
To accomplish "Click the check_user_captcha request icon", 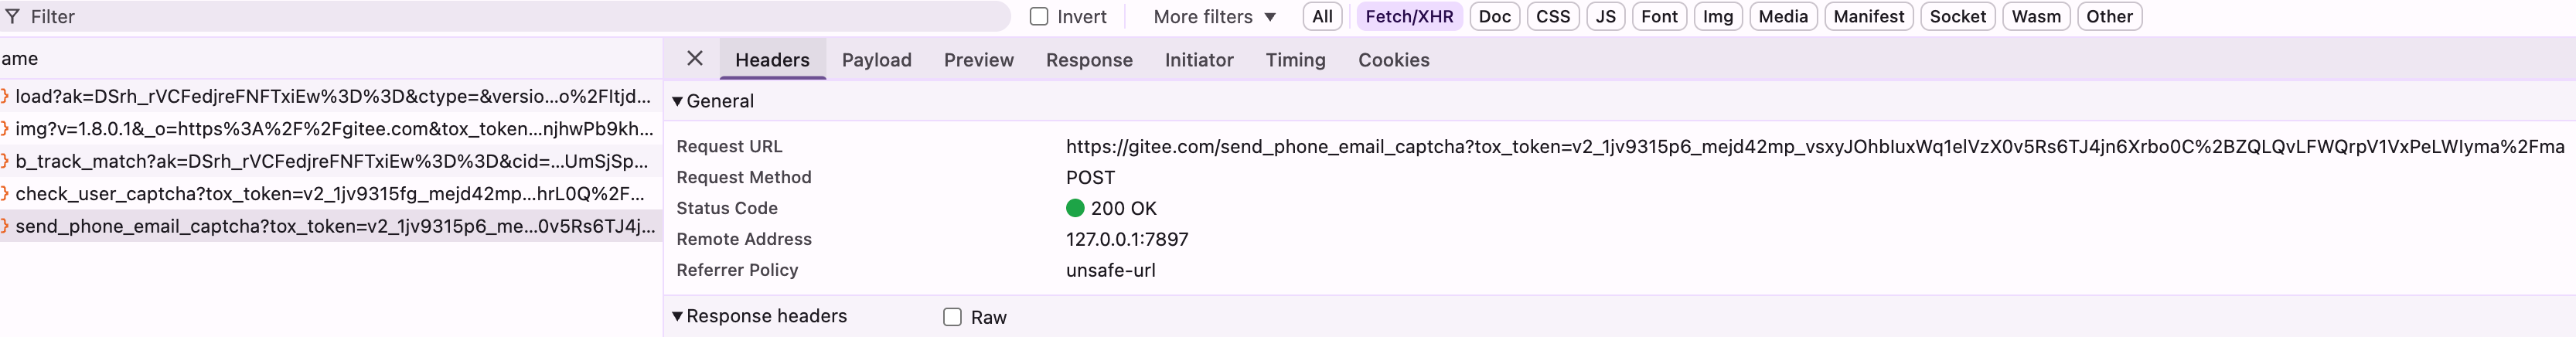I will tap(5, 194).
